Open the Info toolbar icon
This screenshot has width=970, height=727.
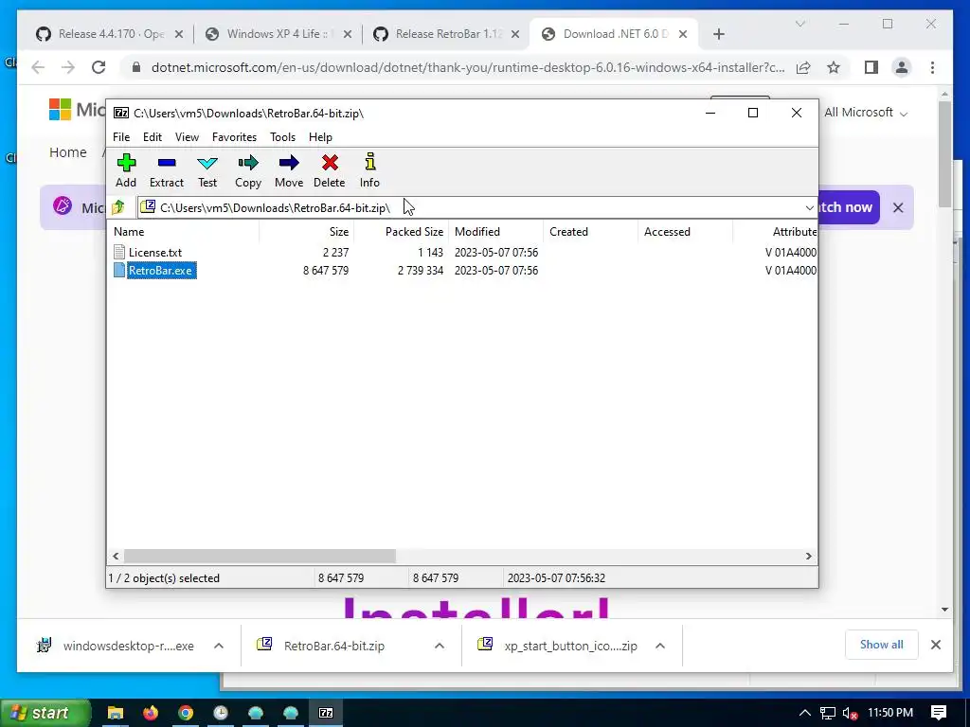[x=369, y=170]
